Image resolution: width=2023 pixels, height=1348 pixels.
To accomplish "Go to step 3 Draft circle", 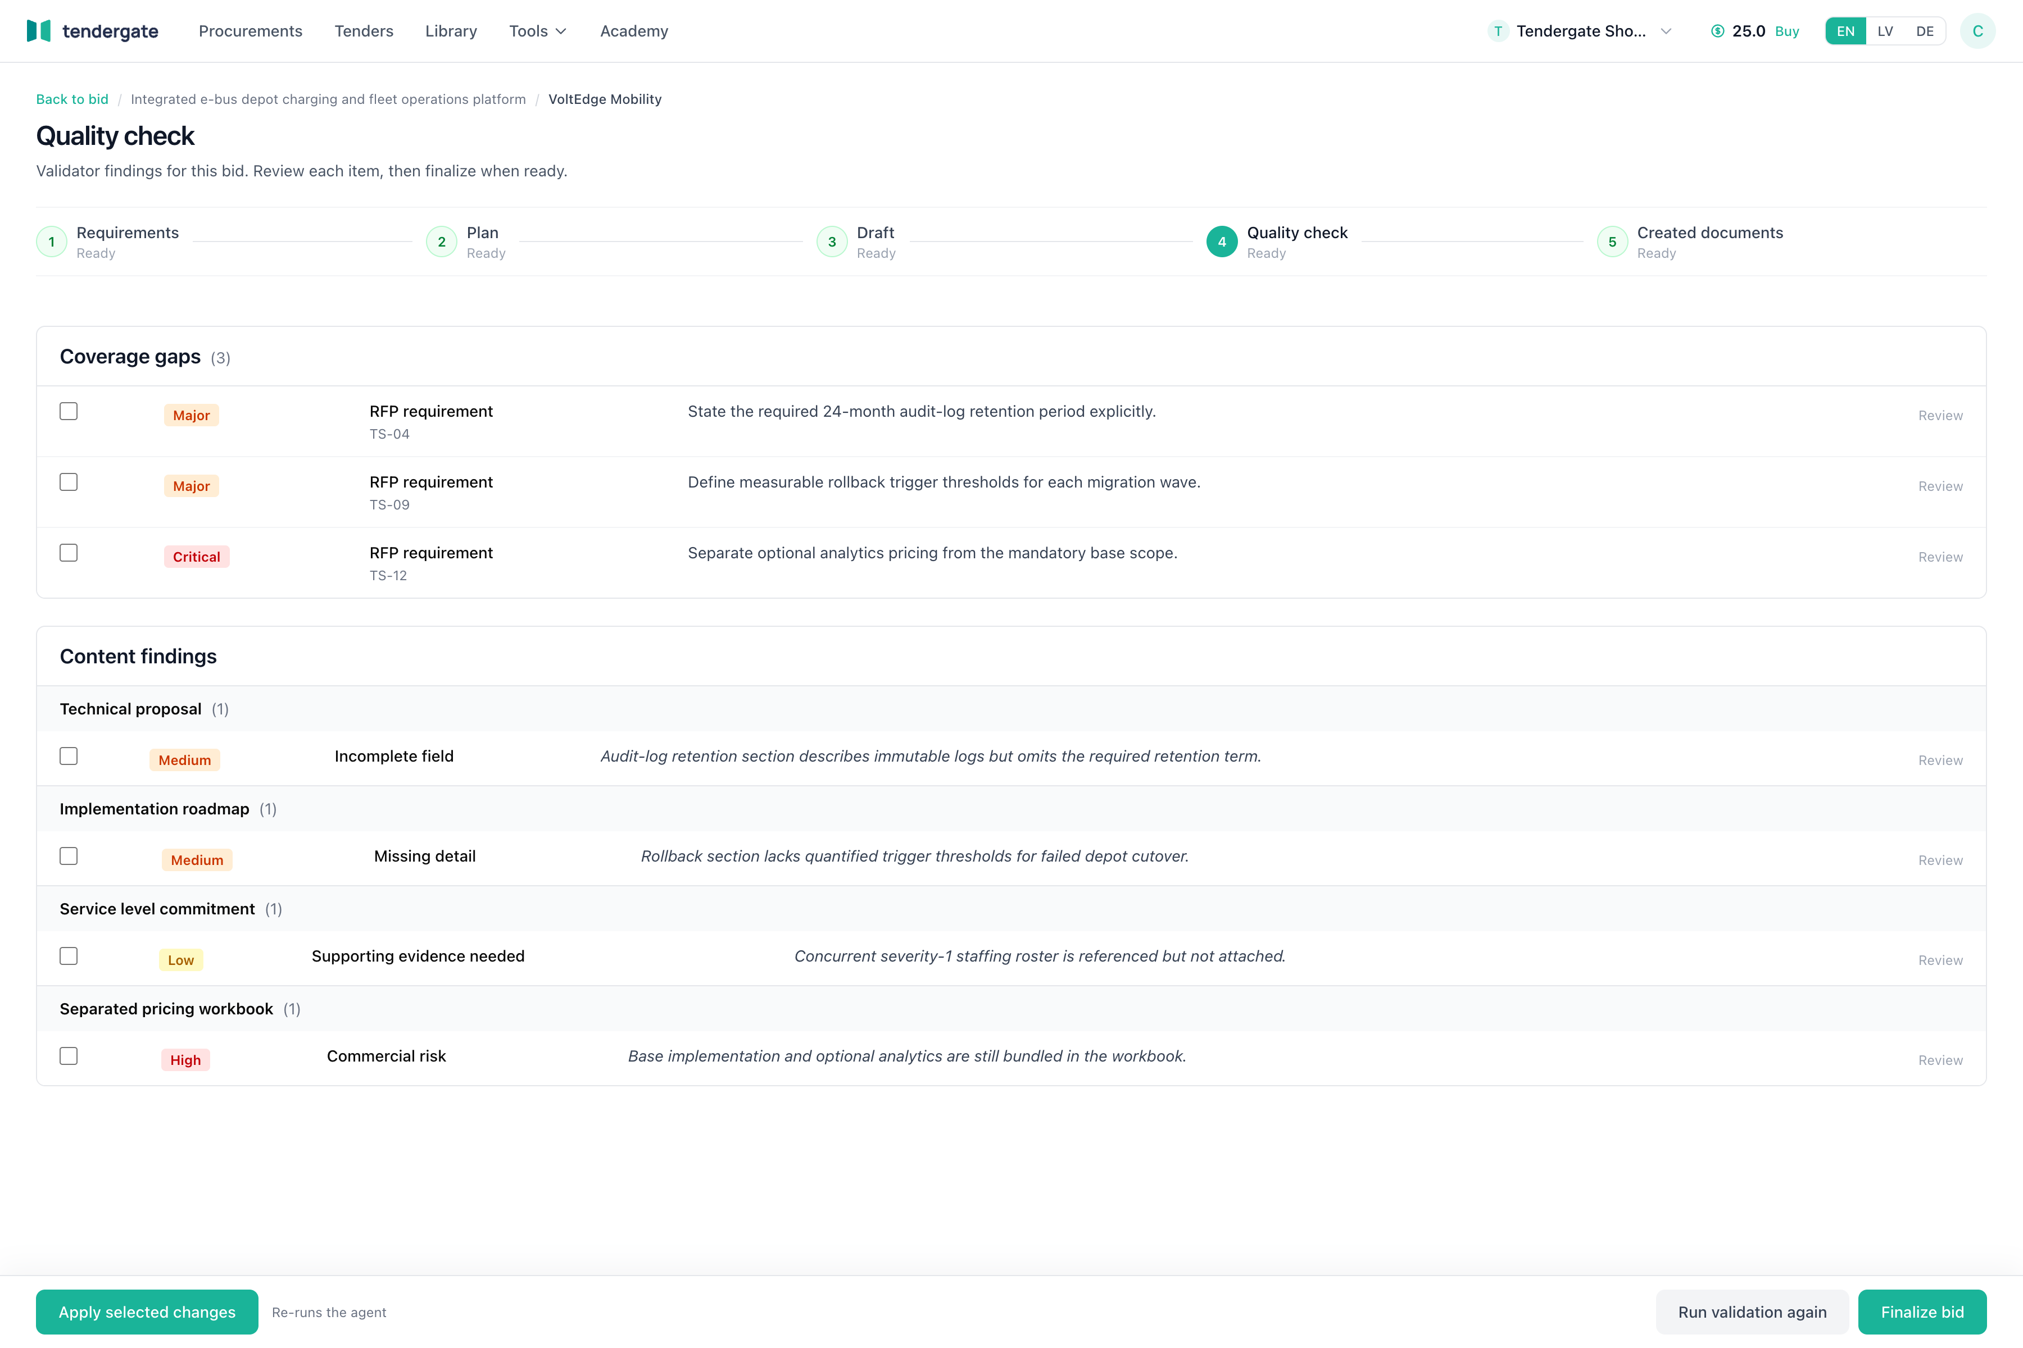I will click(832, 242).
